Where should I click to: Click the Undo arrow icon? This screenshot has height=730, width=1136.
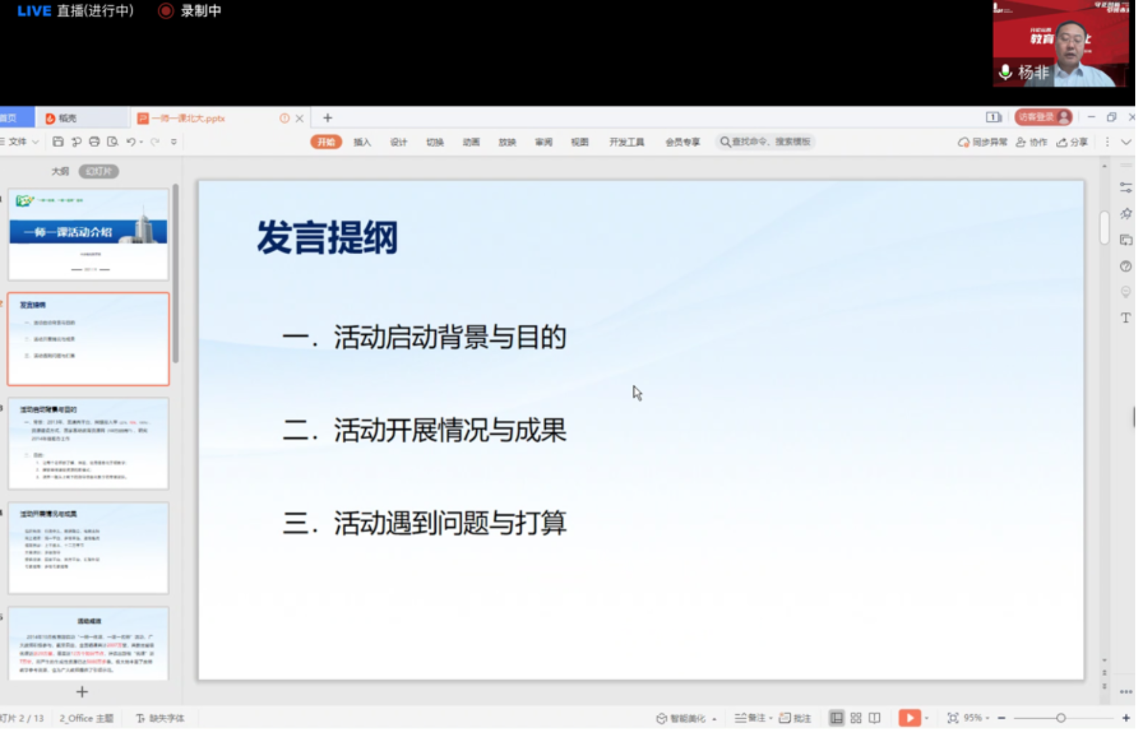131,142
